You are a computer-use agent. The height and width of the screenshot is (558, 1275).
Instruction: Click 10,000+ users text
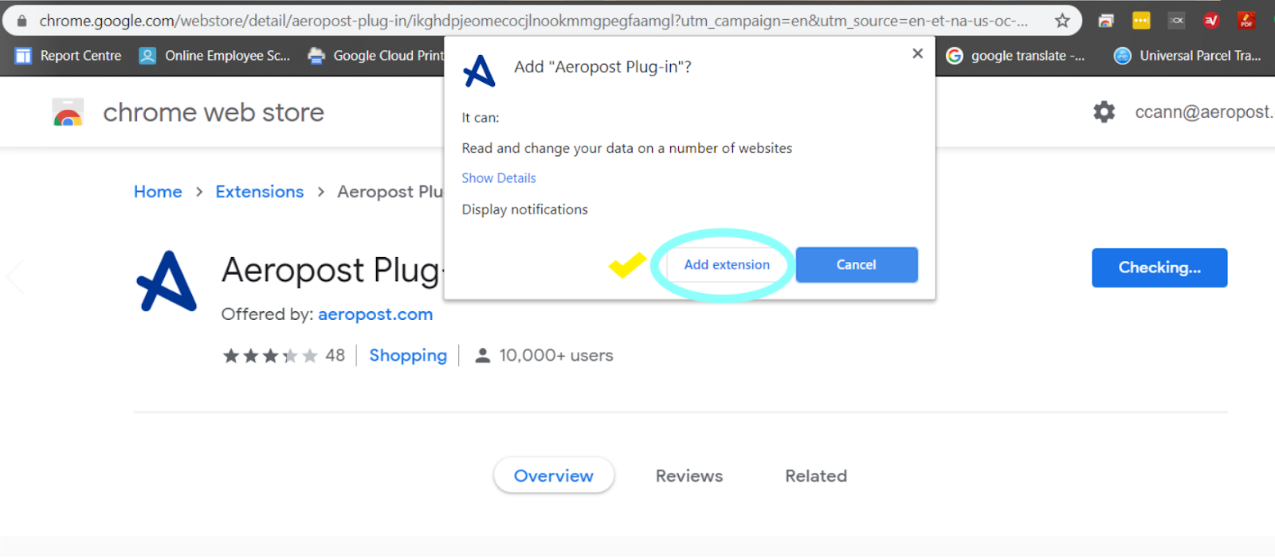556,356
